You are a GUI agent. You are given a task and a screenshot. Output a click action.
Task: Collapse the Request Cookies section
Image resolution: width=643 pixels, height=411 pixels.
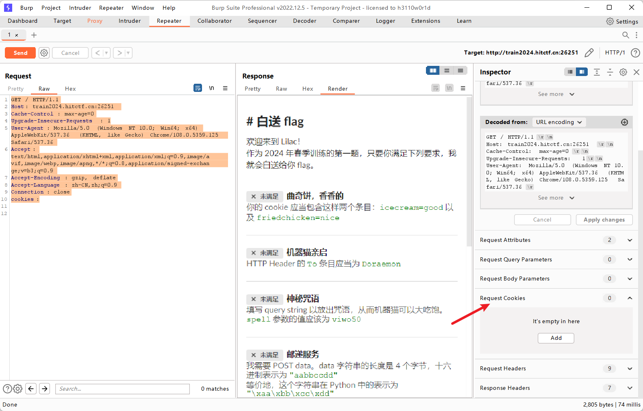tap(630, 298)
